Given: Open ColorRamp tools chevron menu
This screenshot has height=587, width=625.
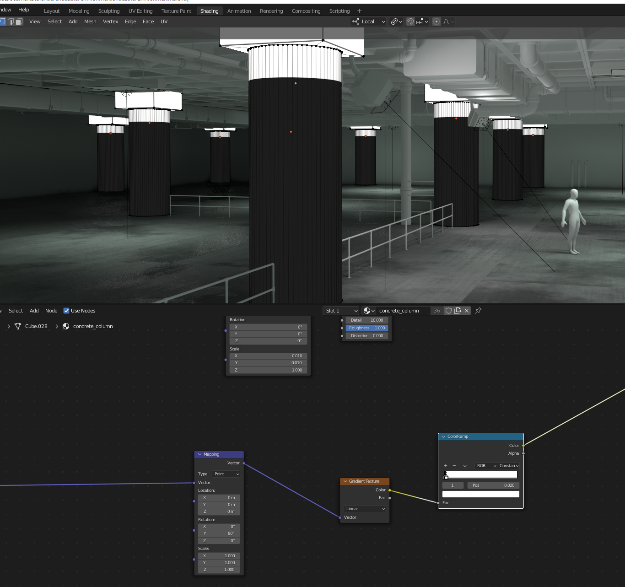Looking at the screenshot, I should (x=465, y=466).
